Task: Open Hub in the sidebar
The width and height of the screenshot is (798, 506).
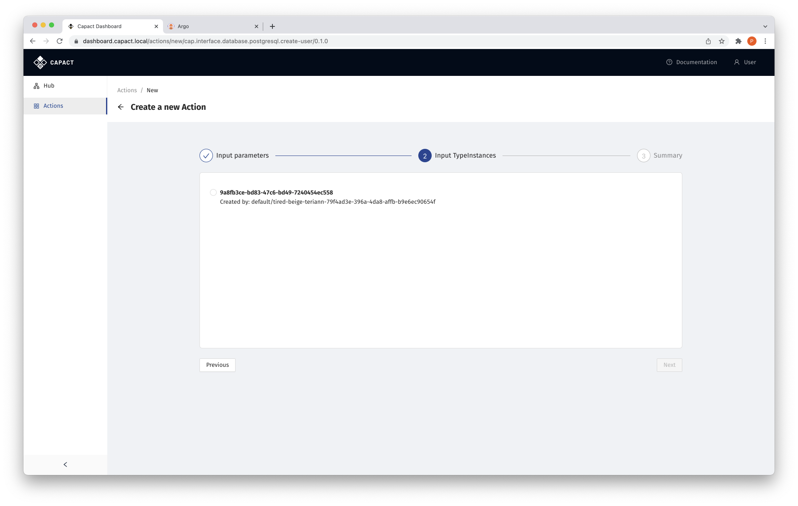Action: click(49, 86)
